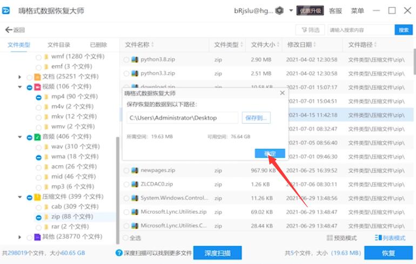
Task: Click the wmv folder icon
Action: tap(46, 127)
